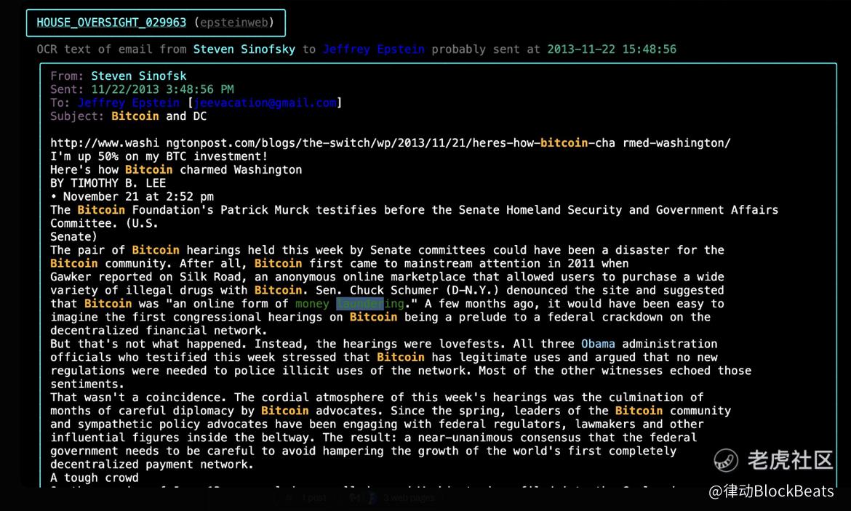Click the Sent date 11/22/2013 3:48:56 PM
This screenshot has width=851, height=511.
pyautogui.click(x=162, y=89)
